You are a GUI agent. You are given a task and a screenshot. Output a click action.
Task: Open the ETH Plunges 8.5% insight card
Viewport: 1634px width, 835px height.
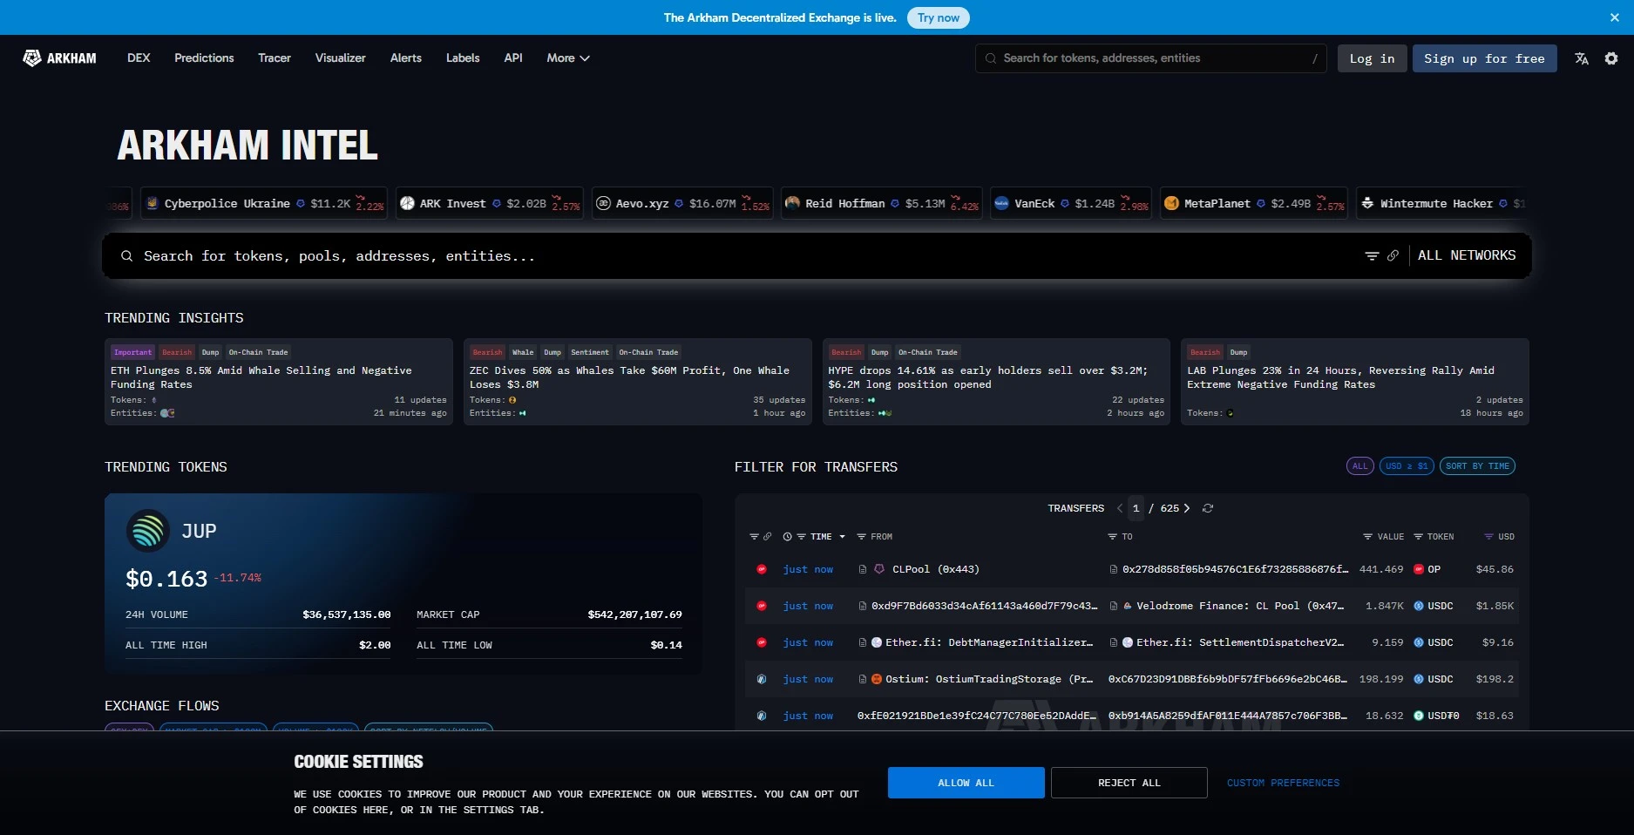(279, 382)
